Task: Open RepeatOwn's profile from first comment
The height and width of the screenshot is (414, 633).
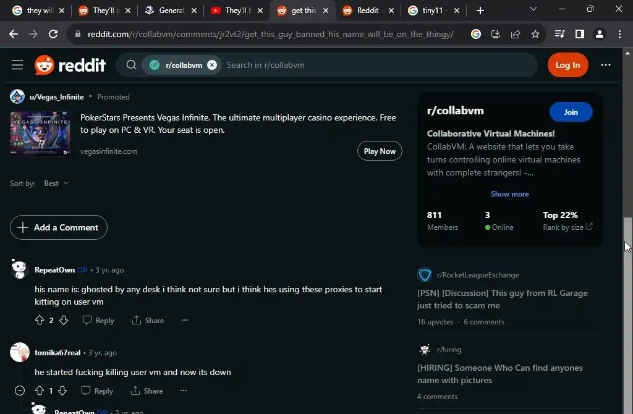Action: (x=54, y=270)
